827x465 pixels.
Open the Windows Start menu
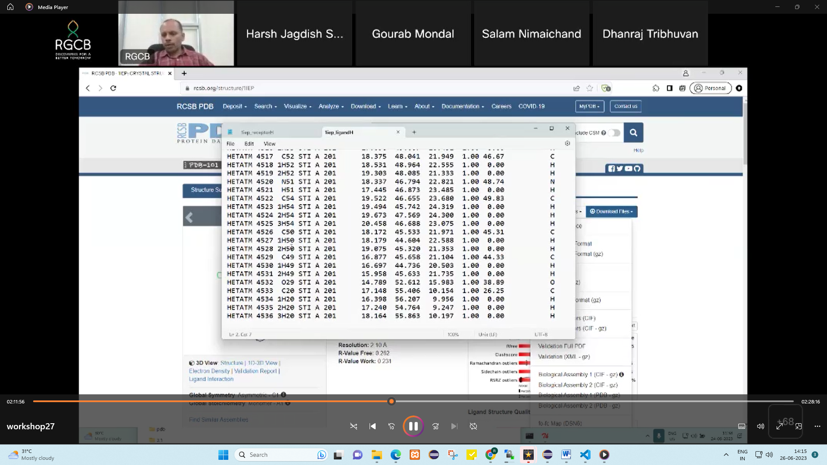tap(223, 455)
